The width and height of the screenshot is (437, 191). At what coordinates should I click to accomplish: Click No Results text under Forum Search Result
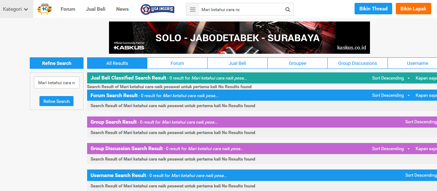tap(173, 106)
